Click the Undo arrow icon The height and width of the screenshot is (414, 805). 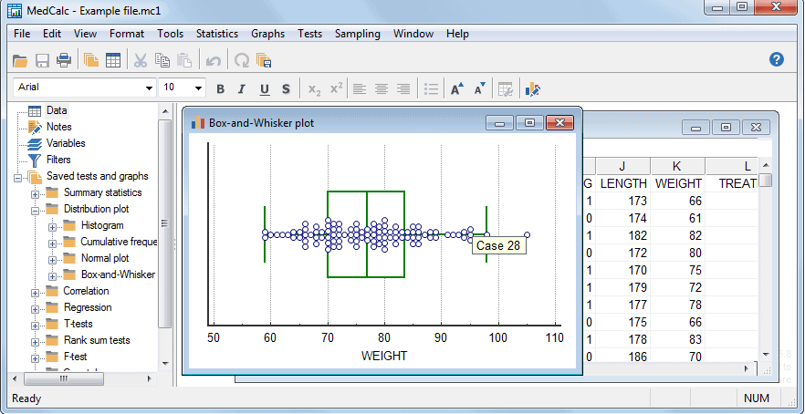tap(213, 61)
